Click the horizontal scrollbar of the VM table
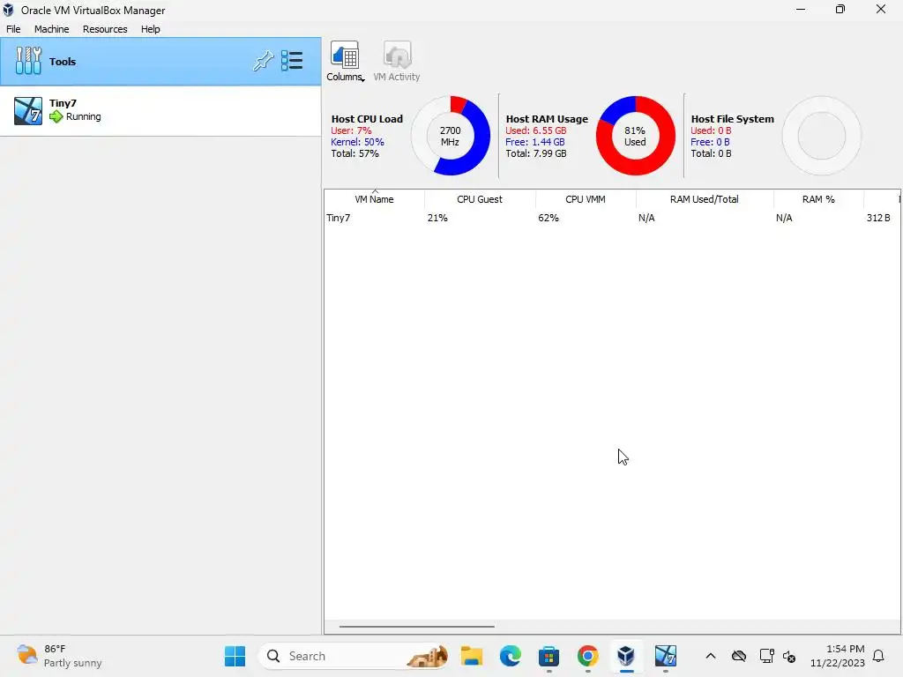903x677 pixels. pyautogui.click(x=417, y=627)
